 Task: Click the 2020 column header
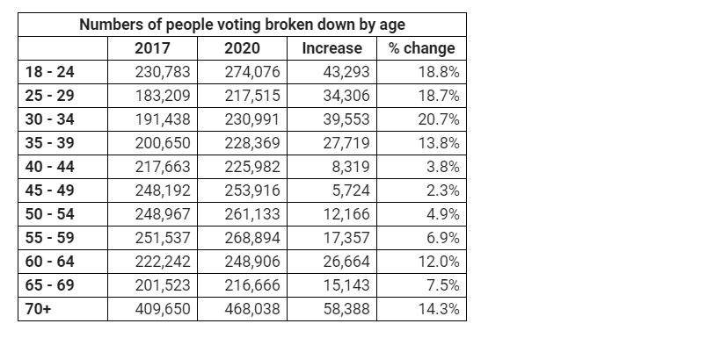(243, 48)
